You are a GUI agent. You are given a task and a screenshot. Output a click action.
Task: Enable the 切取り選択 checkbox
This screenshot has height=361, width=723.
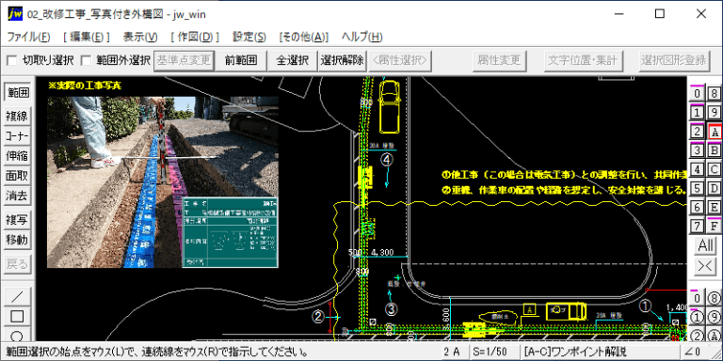tap(12, 60)
